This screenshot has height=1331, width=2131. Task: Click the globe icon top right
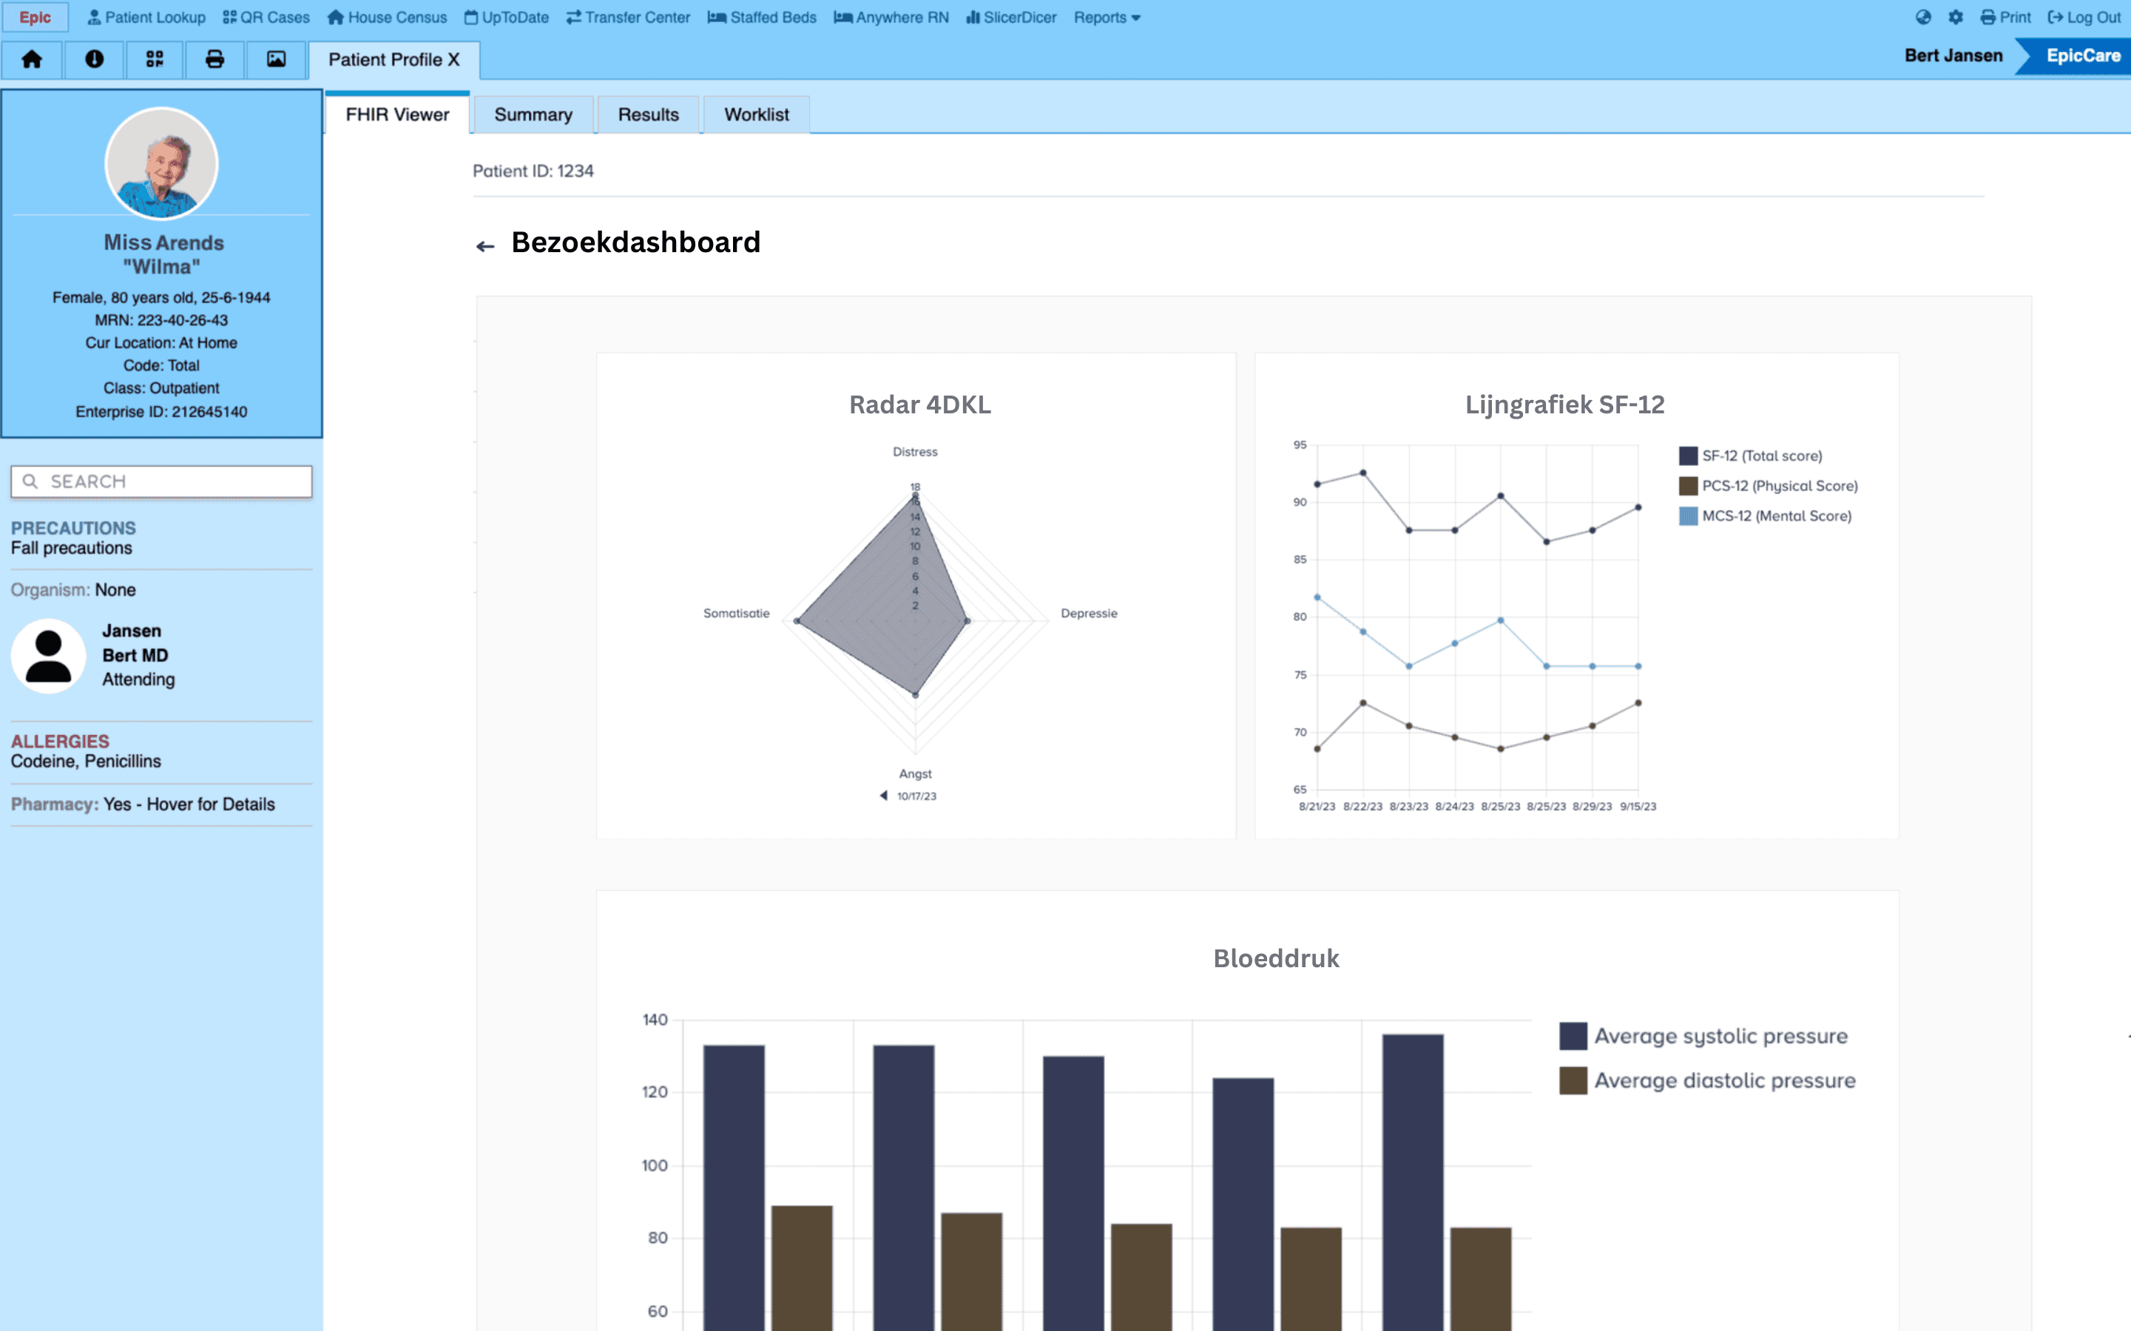coord(1923,17)
